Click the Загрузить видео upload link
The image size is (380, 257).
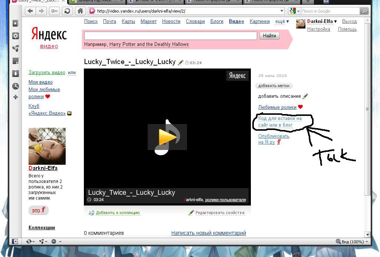point(47,72)
